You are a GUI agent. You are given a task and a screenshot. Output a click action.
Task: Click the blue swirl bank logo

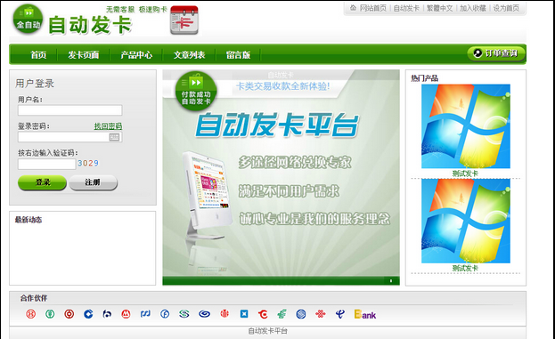tap(204, 313)
